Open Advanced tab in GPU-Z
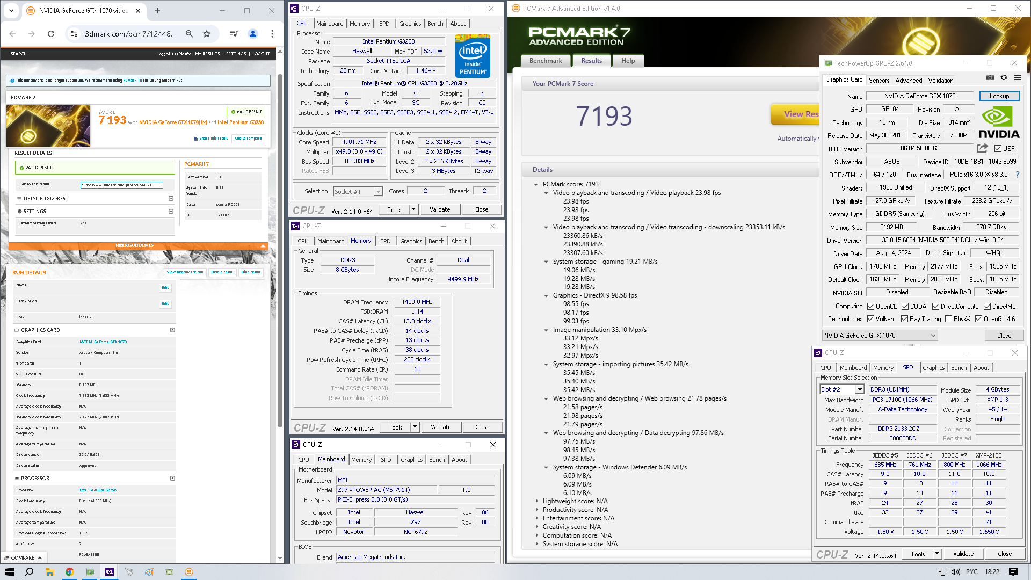Screen dimensions: 1031x580 coord(909,81)
